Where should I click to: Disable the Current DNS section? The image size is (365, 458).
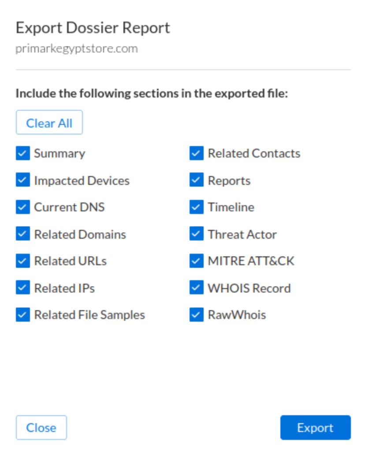click(22, 207)
